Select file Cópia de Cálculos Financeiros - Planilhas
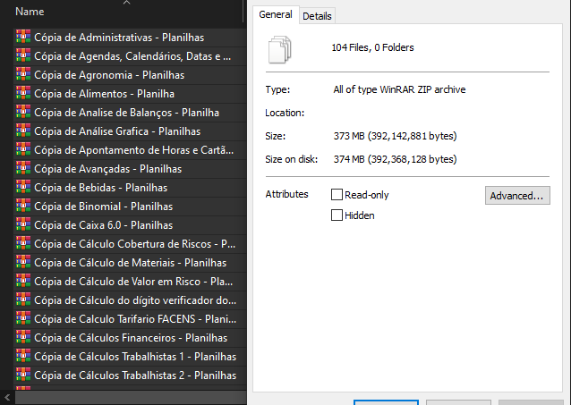571x405 pixels. click(131, 337)
